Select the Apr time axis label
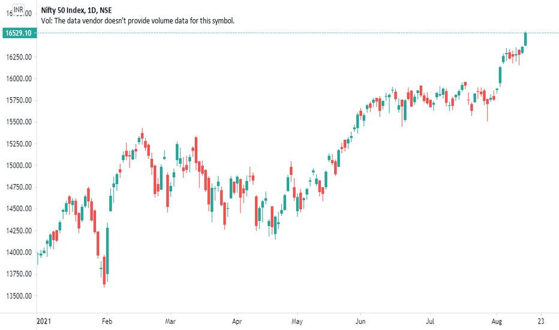559x330 pixels. pyautogui.click(x=237, y=321)
